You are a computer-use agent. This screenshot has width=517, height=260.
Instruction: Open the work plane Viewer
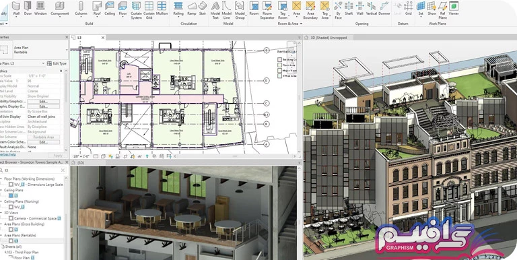click(454, 9)
